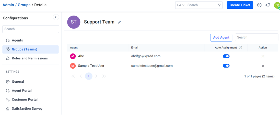This screenshot has height=115, width=280.
Task: Click the AB avatar for Abc
Action: [x=73, y=56]
